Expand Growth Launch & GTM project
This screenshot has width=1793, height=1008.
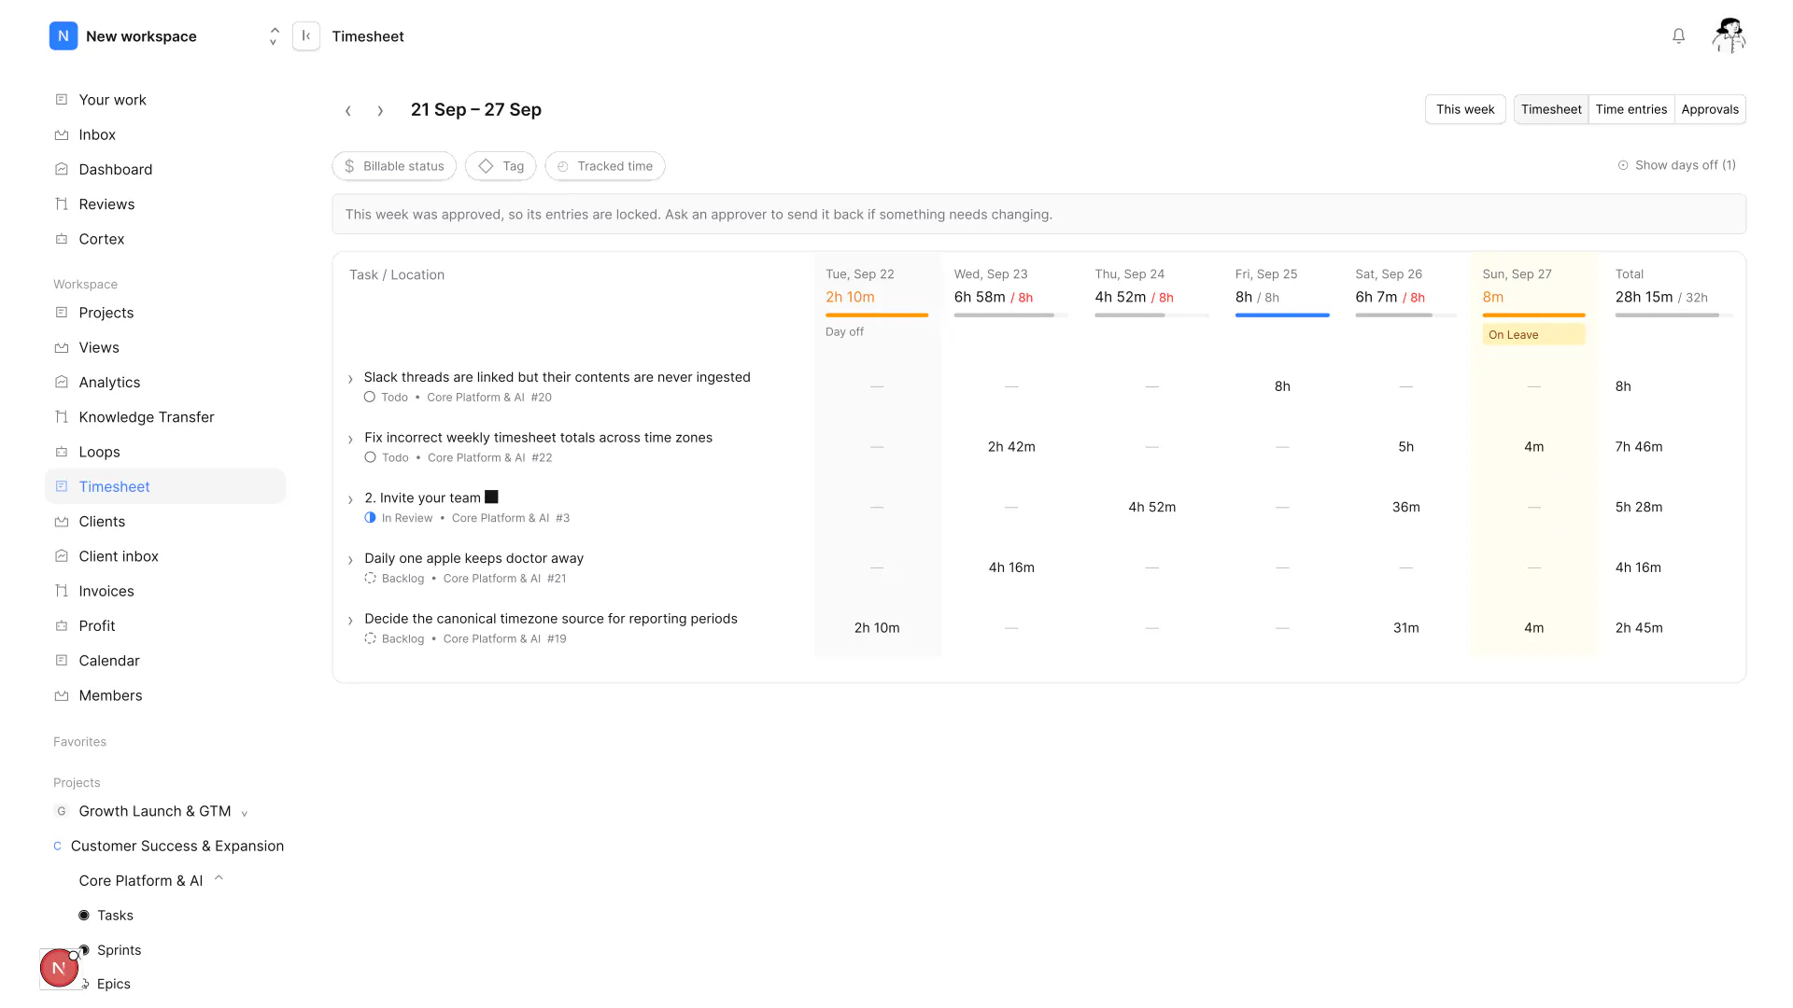(x=245, y=813)
